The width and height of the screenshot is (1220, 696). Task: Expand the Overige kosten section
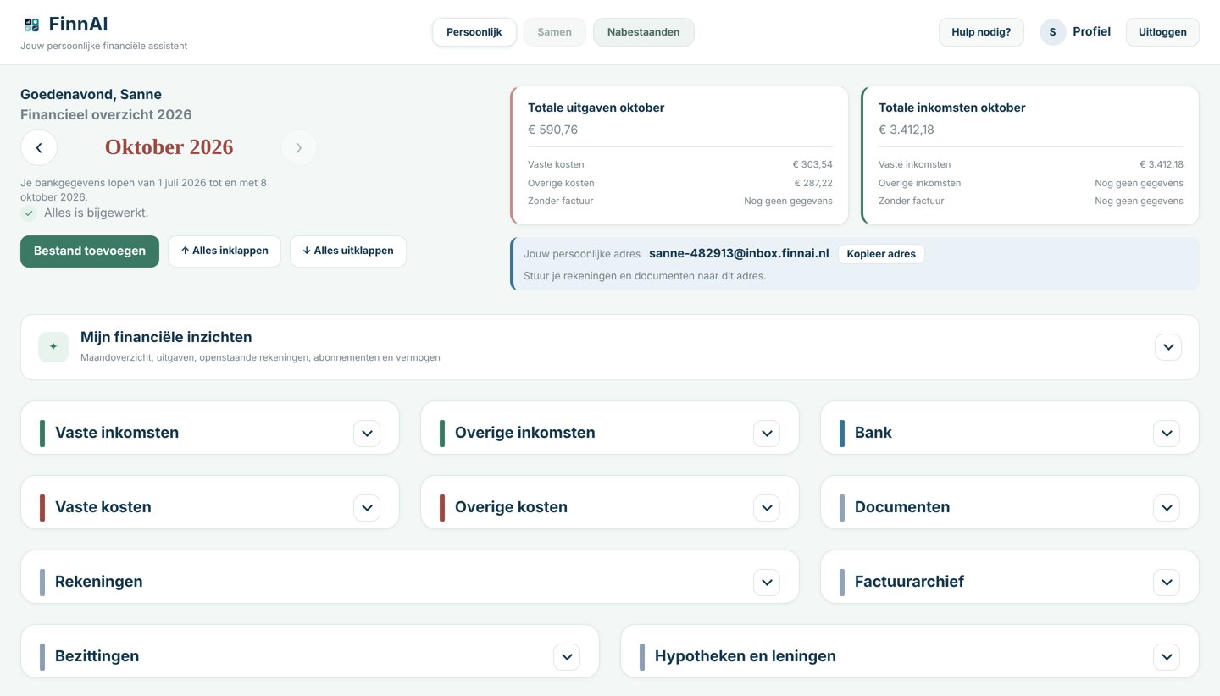pos(767,507)
